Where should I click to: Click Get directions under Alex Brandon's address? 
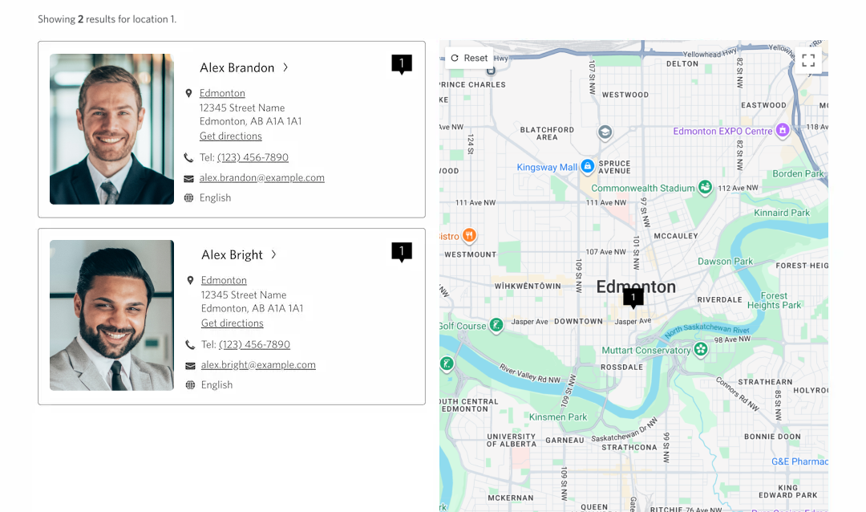click(x=230, y=136)
